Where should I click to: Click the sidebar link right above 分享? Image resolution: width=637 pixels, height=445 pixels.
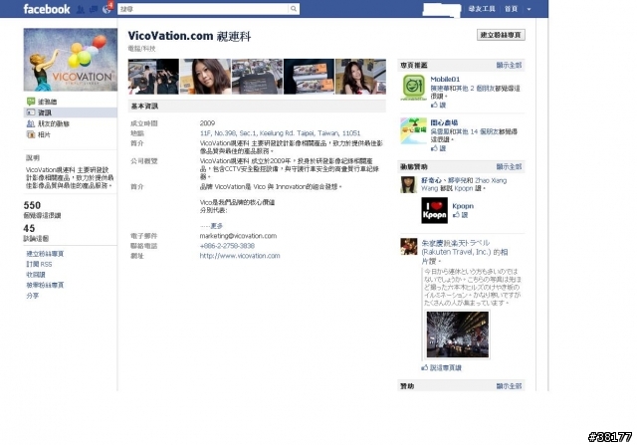point(45,286)
